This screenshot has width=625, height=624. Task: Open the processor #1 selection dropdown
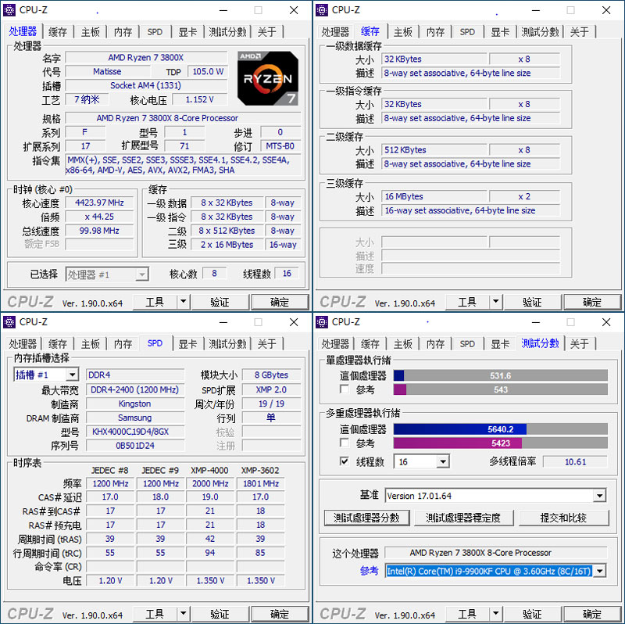click(141, 274)
